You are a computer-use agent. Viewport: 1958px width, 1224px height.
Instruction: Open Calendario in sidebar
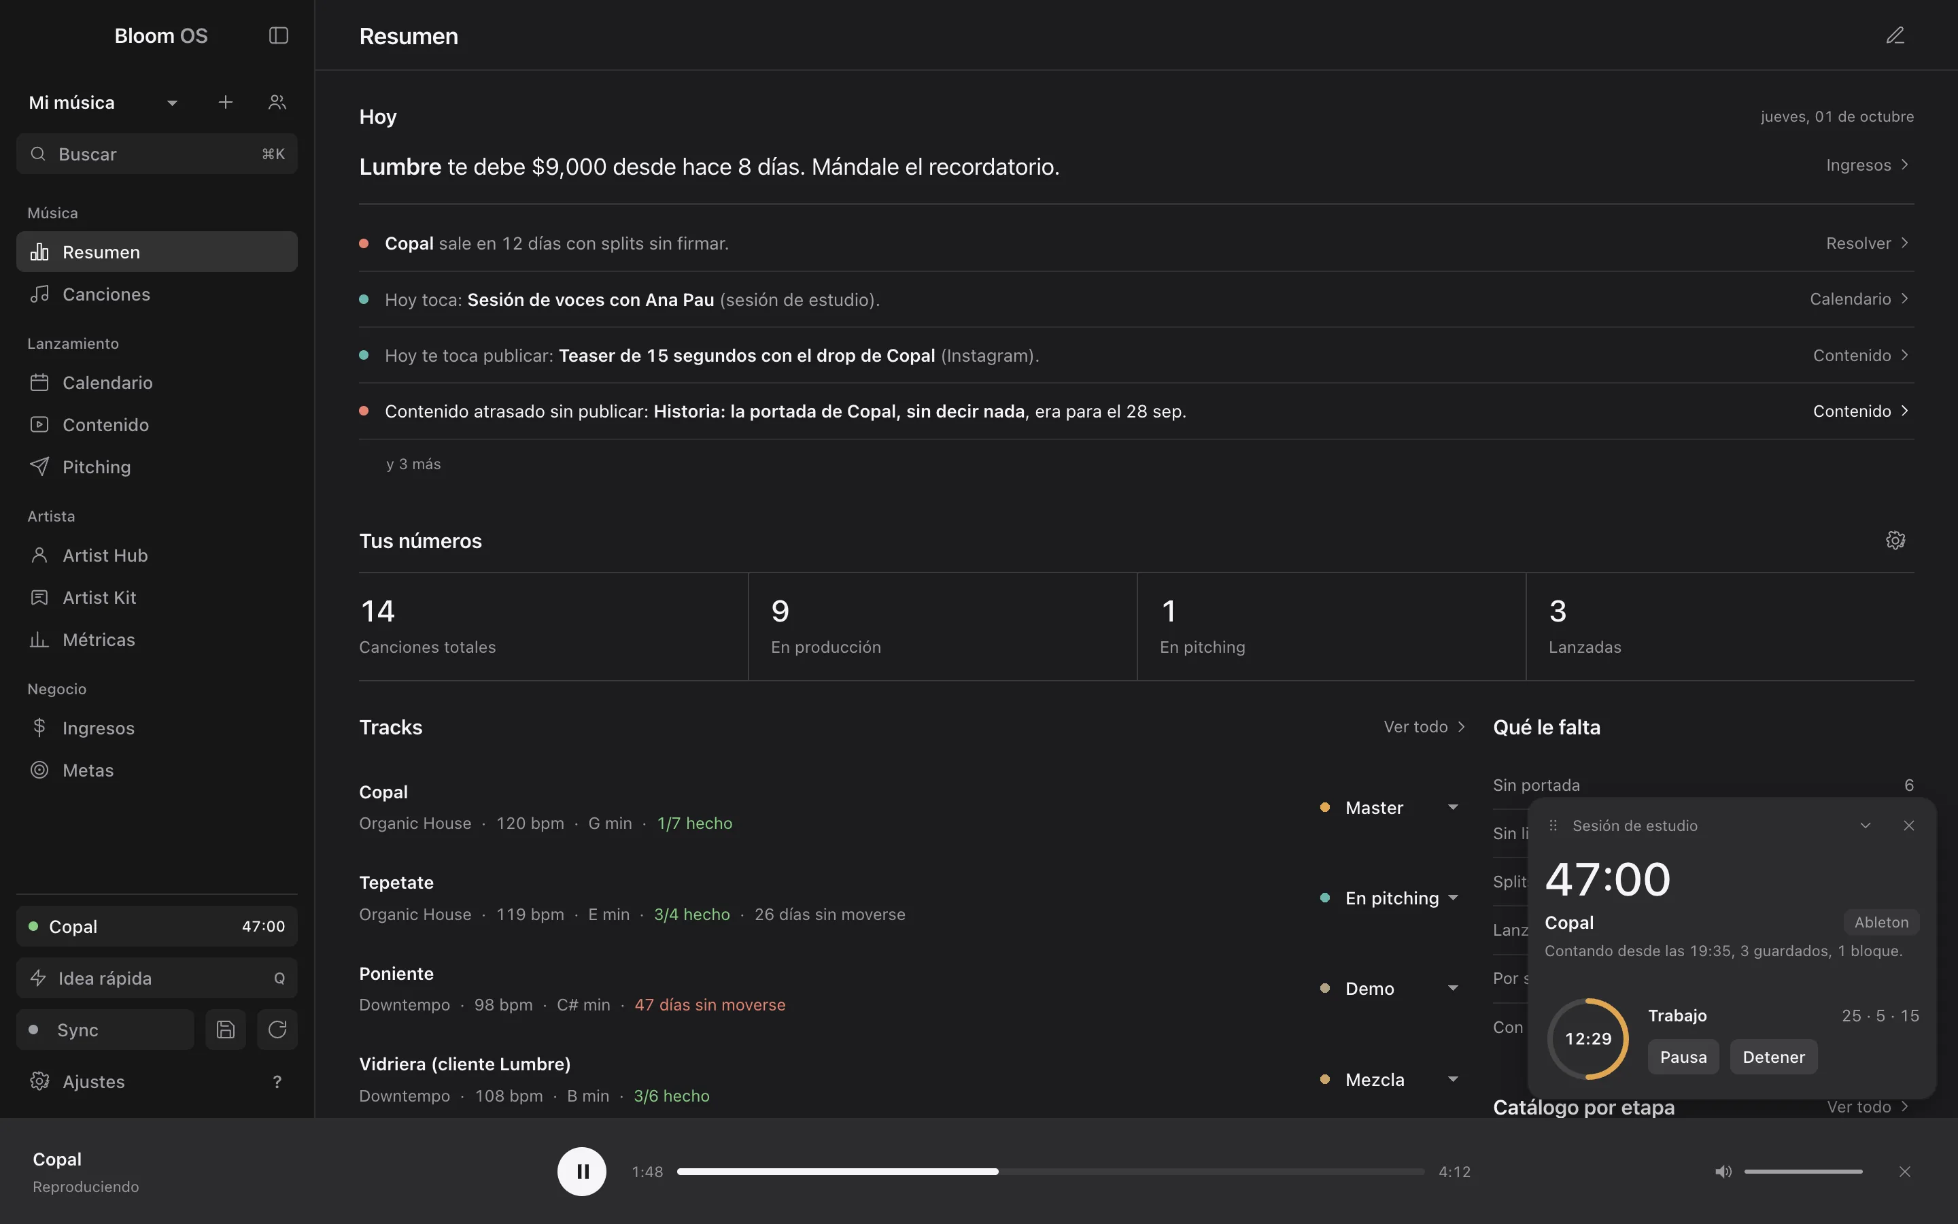(157, 382)
